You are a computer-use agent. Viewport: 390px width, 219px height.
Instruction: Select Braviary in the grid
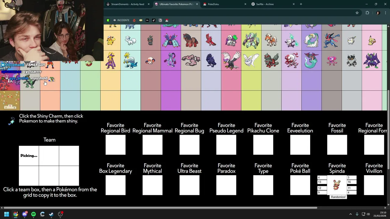pos(231,60)
